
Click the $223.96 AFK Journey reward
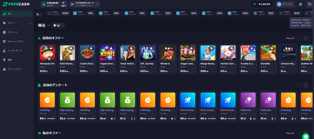pos(145,71)
